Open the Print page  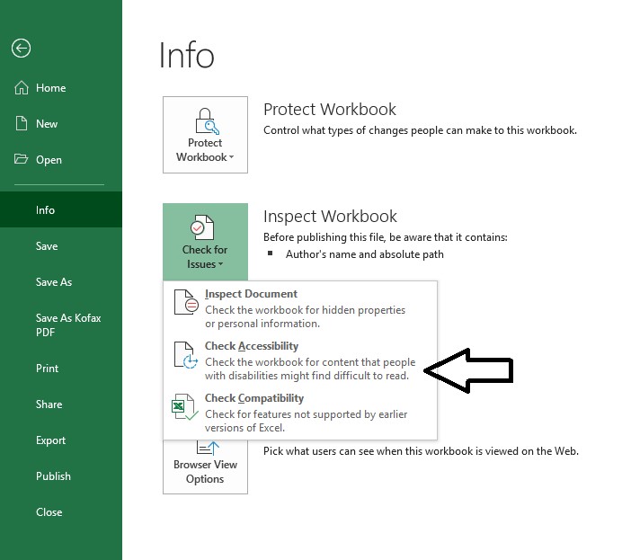click(x=61, y=368)
